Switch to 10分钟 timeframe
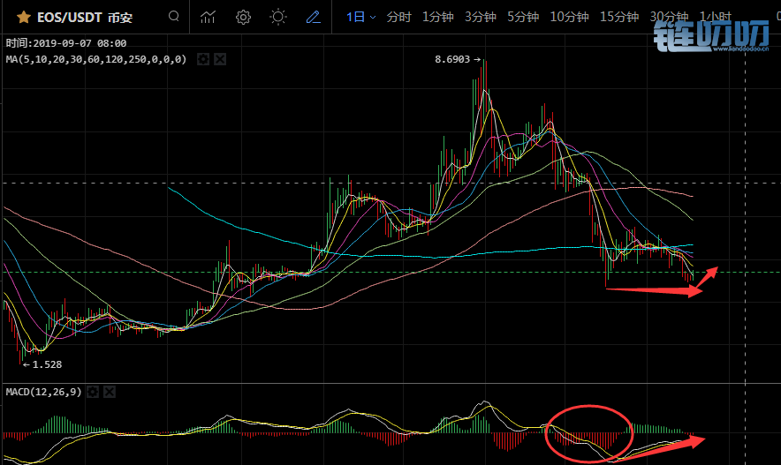 click(569, 18)
